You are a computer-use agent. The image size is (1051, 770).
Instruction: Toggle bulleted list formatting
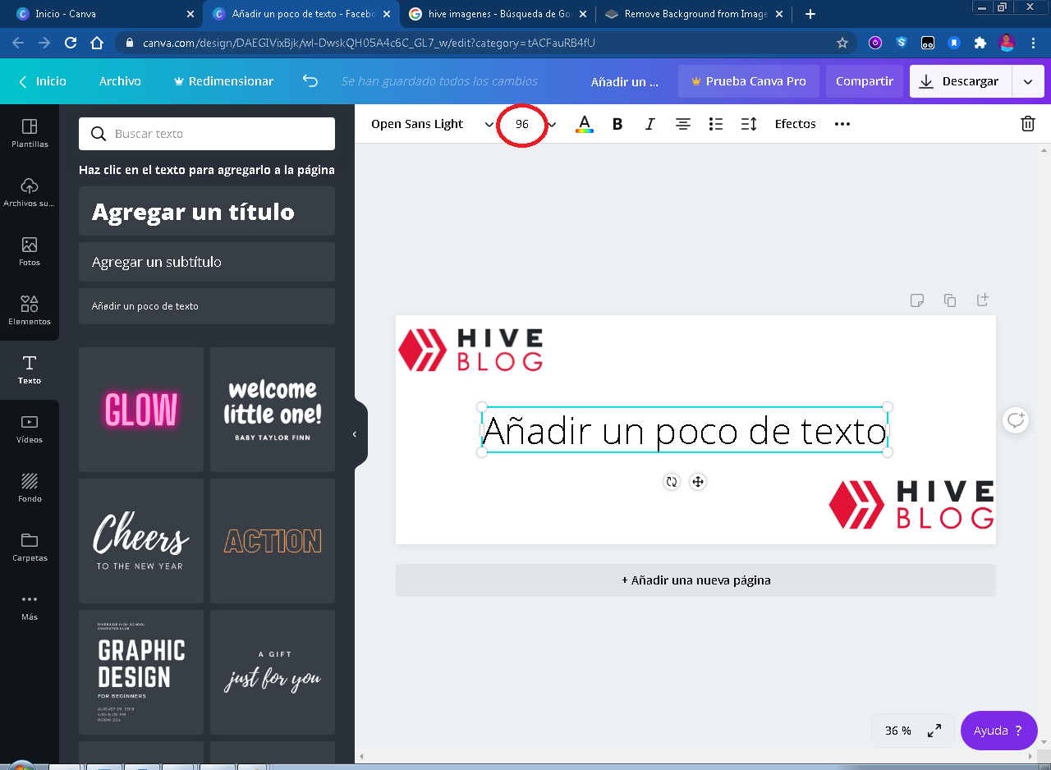[716, 124]
